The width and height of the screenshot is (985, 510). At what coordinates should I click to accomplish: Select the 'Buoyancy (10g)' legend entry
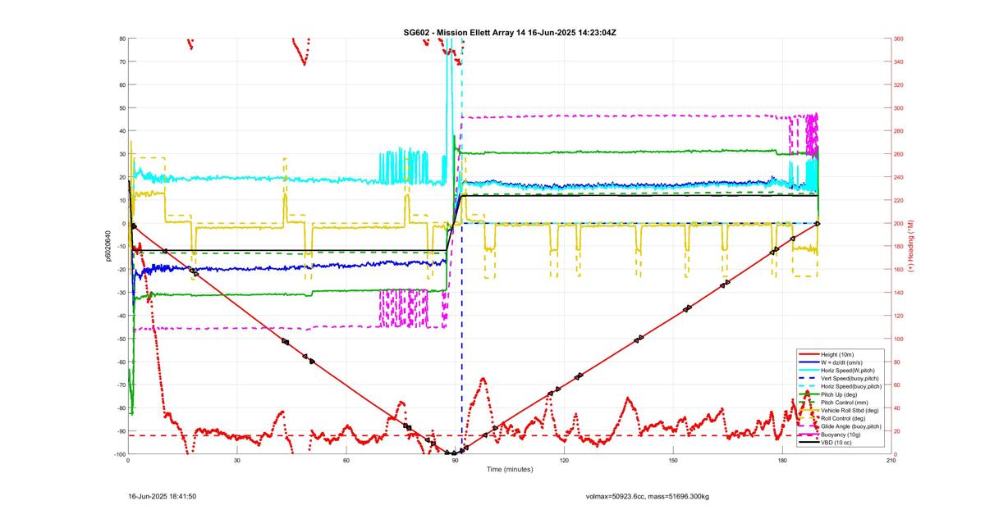(841, 435)
